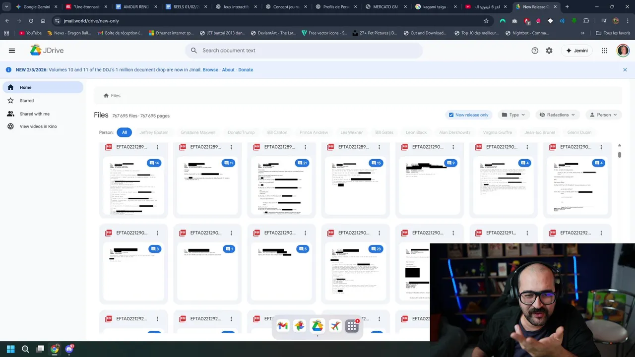Toggle the New release only checkbox
The height and width of the screenshot is (357, 635).
(x=451, y=115)
